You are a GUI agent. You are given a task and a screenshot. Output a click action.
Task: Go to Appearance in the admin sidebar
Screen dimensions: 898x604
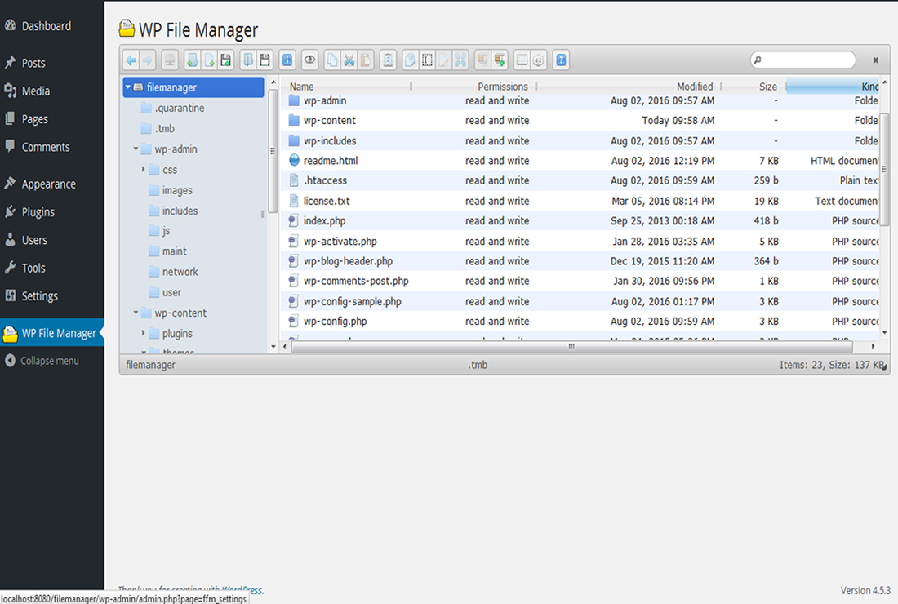pos(48,184)
